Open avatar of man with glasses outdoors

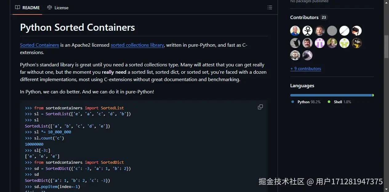click(x=332, y=43)
